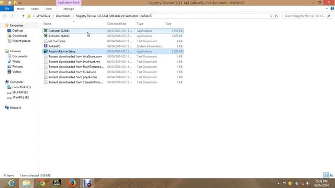Show hidden system tray icons
Image resolution: width=335 pixels, height=188 pixels.
coord(278,183)
